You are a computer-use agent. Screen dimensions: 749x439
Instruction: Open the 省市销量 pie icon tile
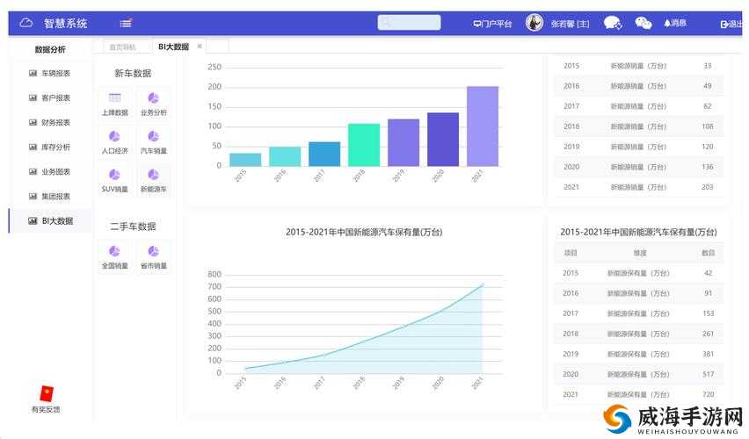tap(153, 256)
